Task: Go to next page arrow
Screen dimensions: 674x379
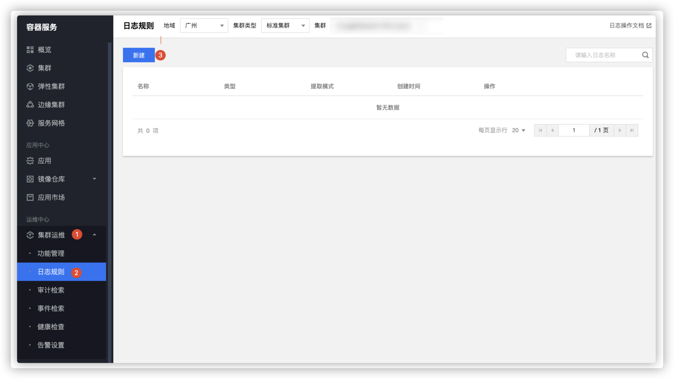Action: click(620, 130)
